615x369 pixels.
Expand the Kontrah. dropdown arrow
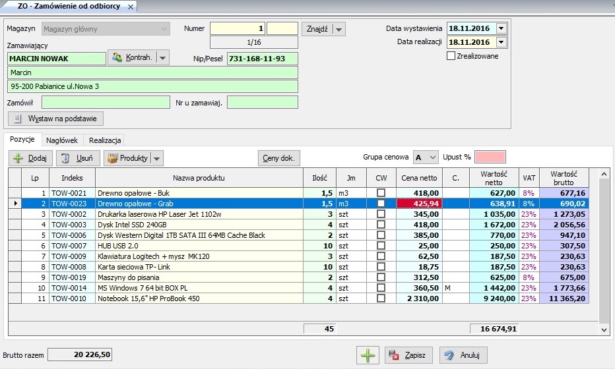click(163, 58)
